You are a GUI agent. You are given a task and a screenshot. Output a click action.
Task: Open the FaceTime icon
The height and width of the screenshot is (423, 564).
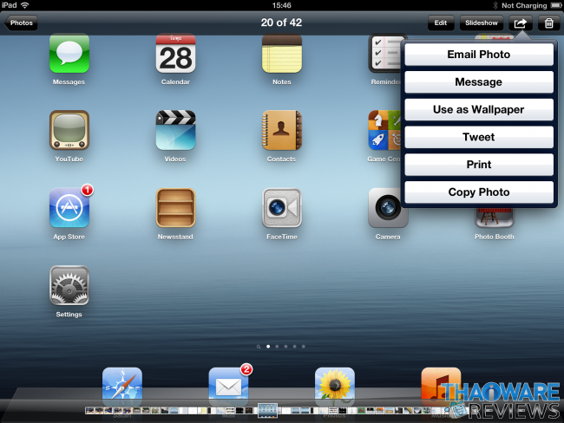[282, 208]
